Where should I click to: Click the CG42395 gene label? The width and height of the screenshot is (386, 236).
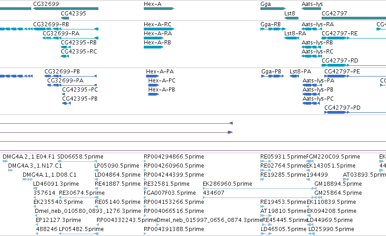point(73,14)
